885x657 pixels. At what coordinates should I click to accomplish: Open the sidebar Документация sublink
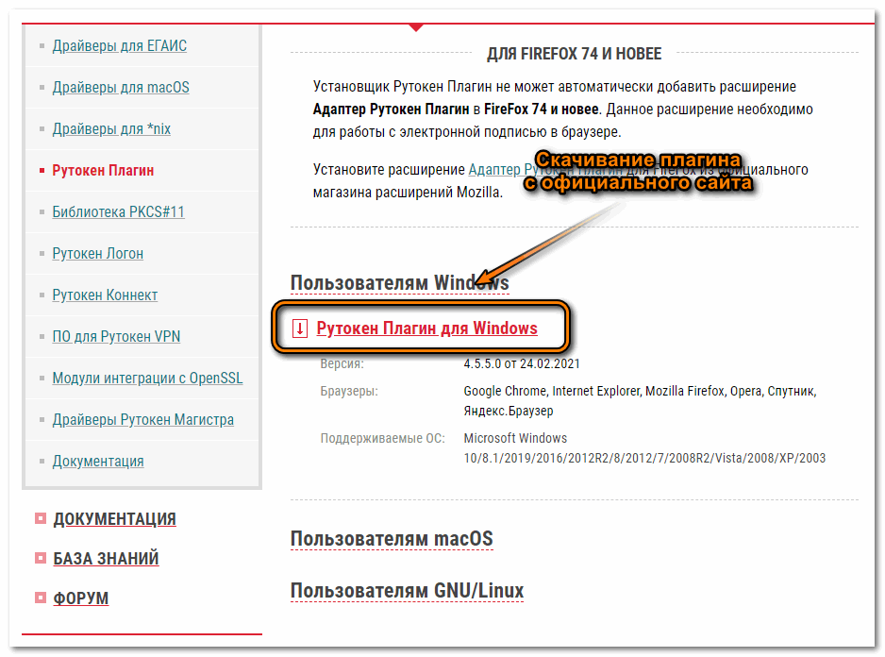(x=98, y=462)
